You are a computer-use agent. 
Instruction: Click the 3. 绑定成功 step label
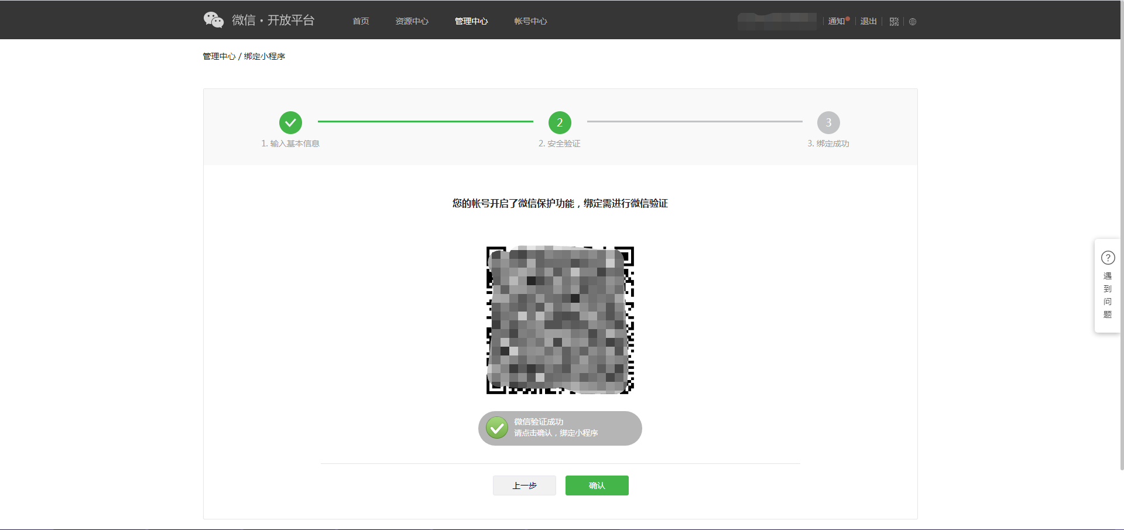(828, 143)
